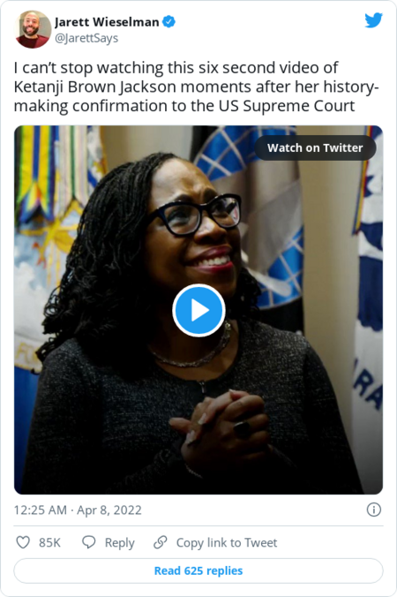Screen dimensions: 397x597
Task: Like the tweet with the heart icon
Action: pos(23,542)
